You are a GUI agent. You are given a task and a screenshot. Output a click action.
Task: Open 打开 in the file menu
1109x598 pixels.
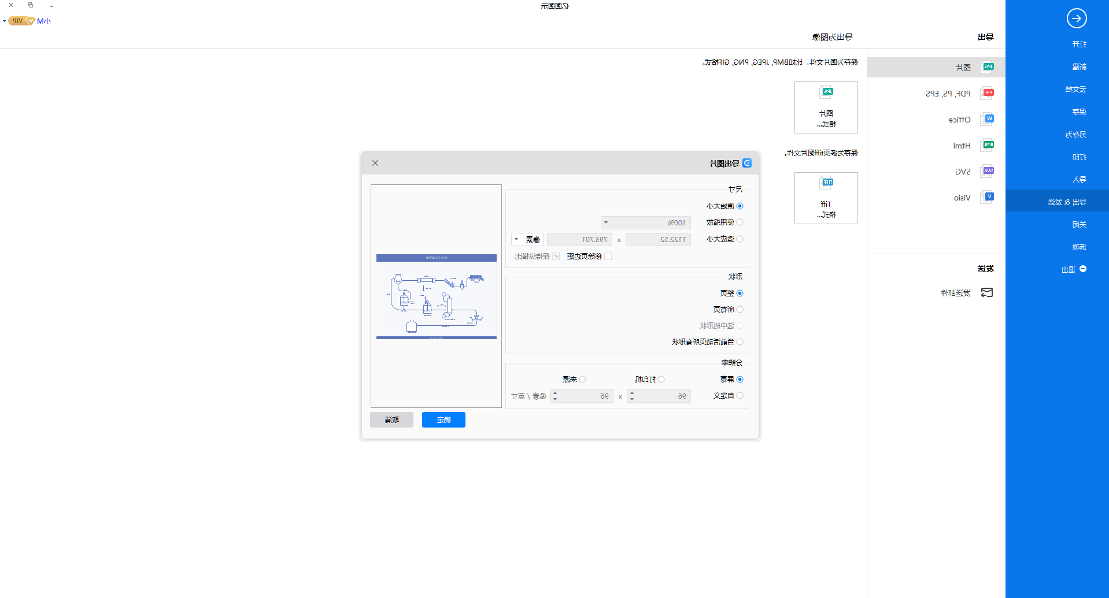tap(1079, 44)
